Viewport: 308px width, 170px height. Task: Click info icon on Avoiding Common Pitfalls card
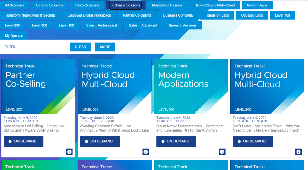pos(146,152)
